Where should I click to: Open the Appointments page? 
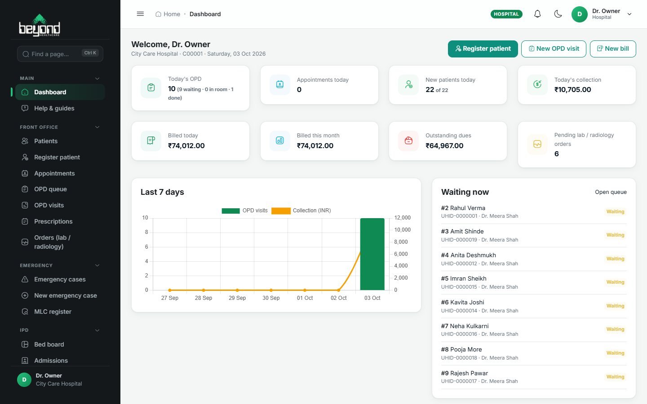pyautogui.click(x=60, y=173)
